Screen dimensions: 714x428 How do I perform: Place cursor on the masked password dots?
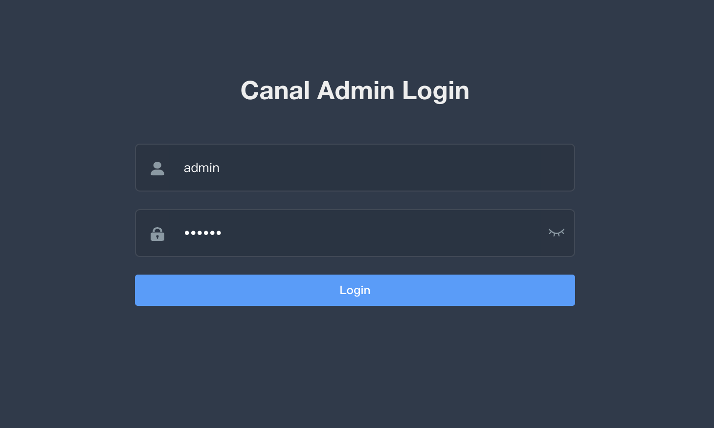click(x=203, y=233)
